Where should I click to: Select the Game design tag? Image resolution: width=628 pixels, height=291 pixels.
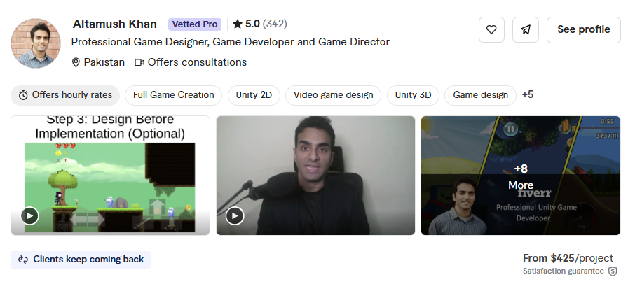[480, 95]
